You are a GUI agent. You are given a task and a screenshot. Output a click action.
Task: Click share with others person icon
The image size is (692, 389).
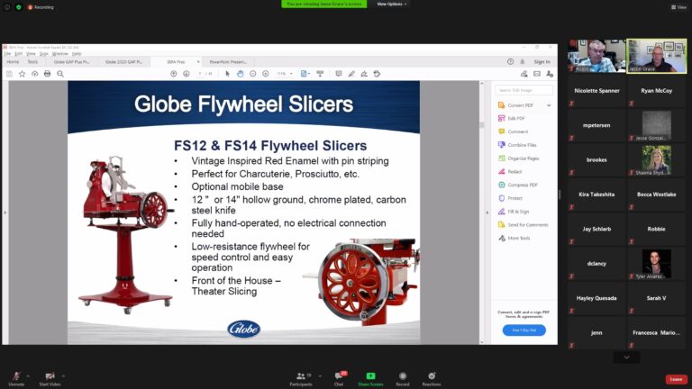tap(550, 74)
